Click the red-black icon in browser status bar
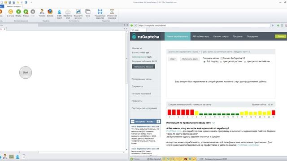This screenshot has height=161, width=287. pos(185,159)
